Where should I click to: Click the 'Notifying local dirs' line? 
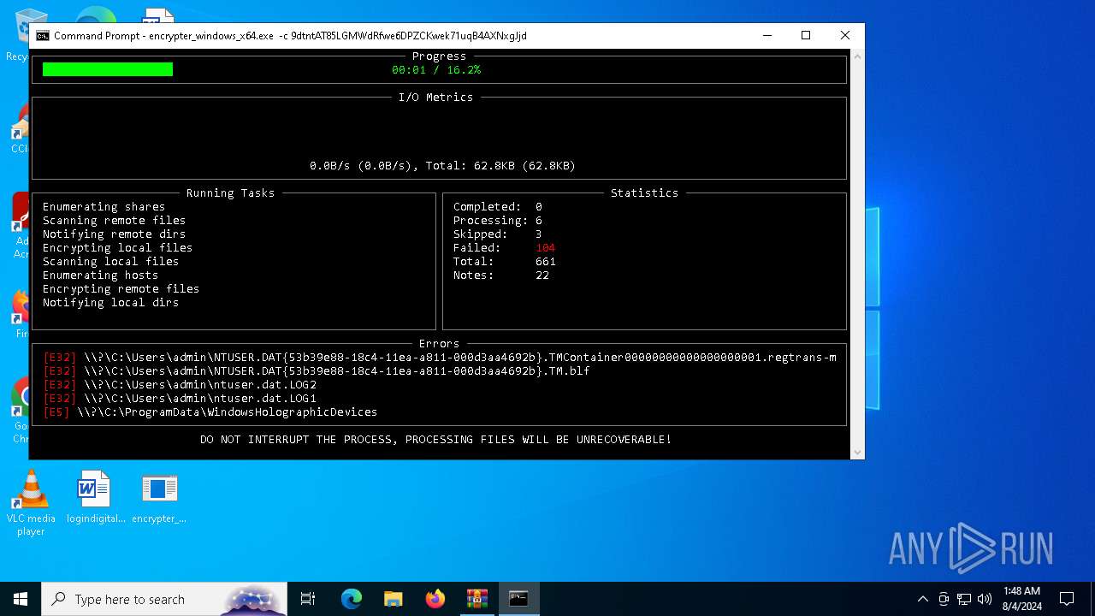click(110, 302)
